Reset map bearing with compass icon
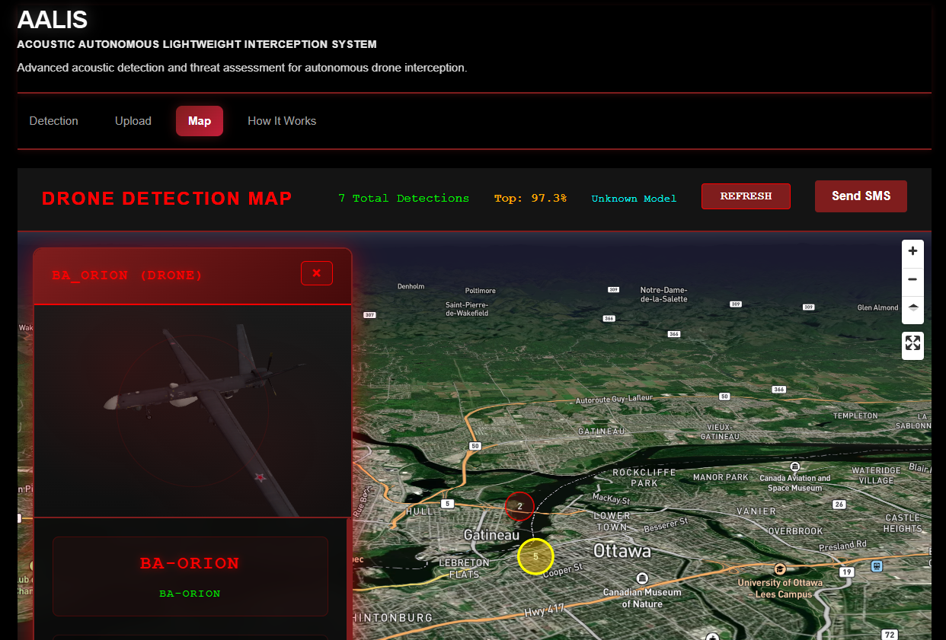Screen dimensions: 946x640 point(912,309)
